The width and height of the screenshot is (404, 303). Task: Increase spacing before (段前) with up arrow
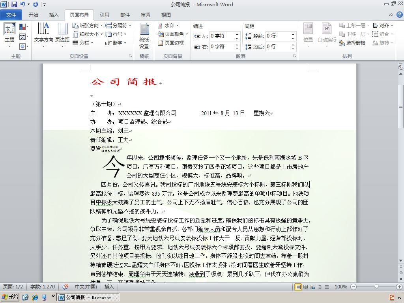pos(293,34)
